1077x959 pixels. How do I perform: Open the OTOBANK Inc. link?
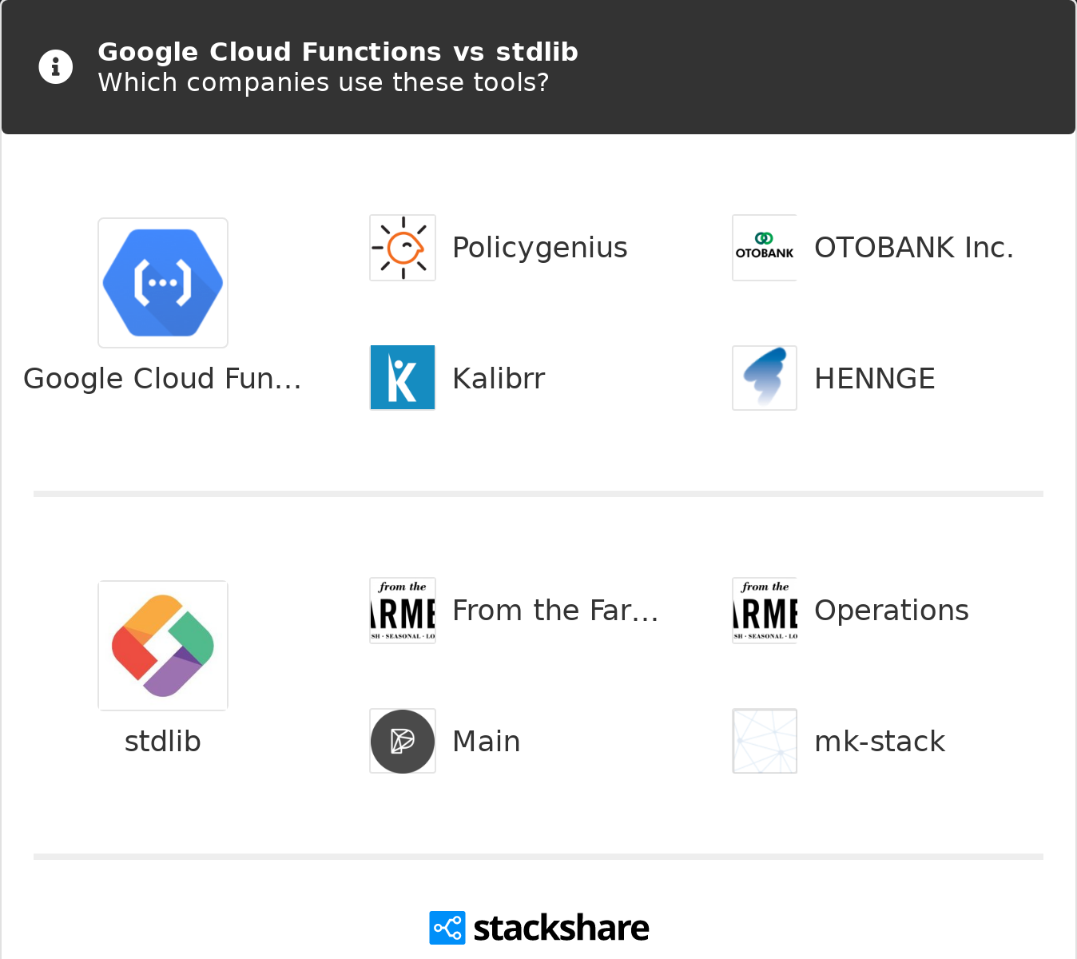pos(914,248)
